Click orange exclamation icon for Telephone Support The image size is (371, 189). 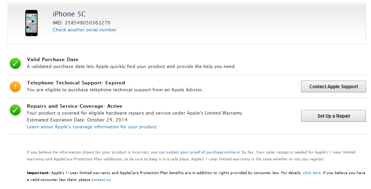[15, 87]
